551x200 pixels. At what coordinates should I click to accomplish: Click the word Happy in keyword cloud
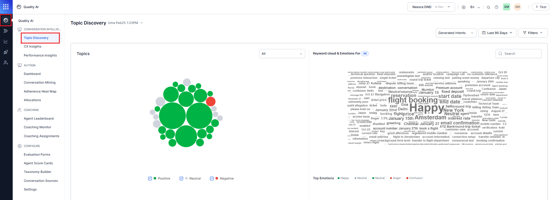(427, 108)
